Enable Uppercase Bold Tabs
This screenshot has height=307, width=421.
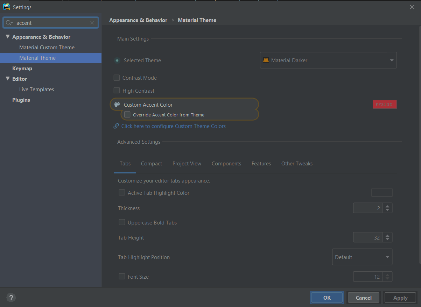click(122, 222)
